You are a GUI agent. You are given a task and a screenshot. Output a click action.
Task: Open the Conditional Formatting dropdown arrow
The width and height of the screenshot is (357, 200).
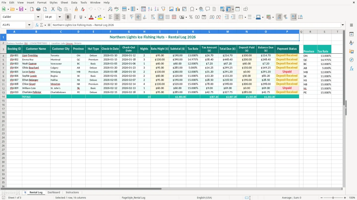[273, 17]
